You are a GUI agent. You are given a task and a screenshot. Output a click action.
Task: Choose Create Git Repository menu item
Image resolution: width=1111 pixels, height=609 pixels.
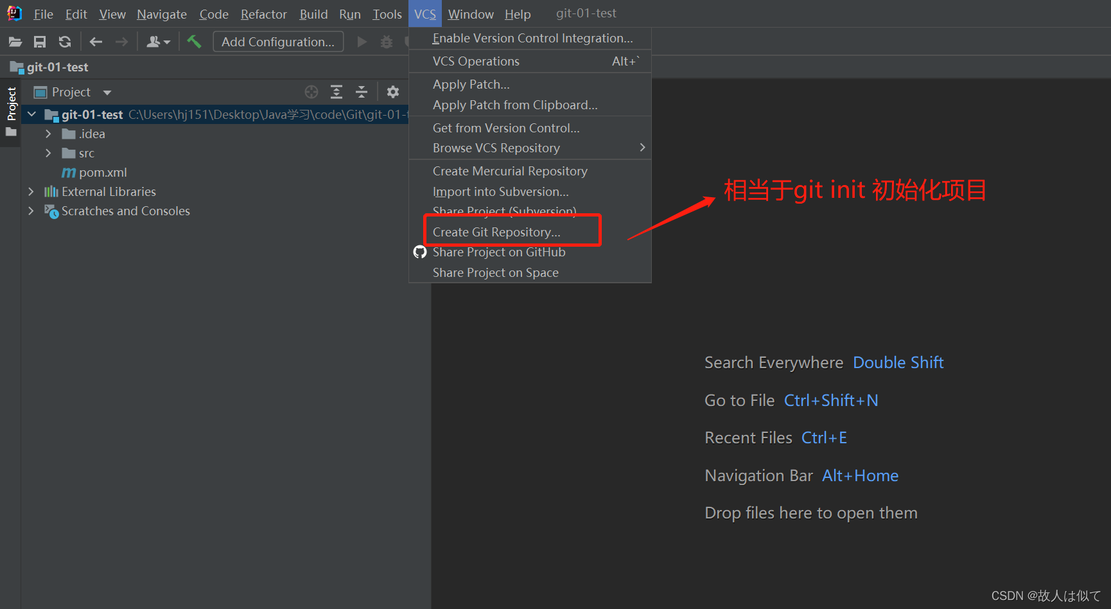coord(530,232)
